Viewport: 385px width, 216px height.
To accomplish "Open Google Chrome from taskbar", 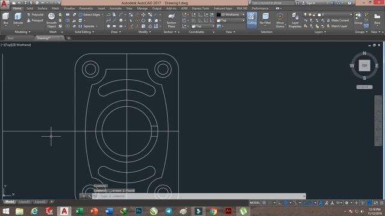I will pyautogui.click(x=214, y=211).
